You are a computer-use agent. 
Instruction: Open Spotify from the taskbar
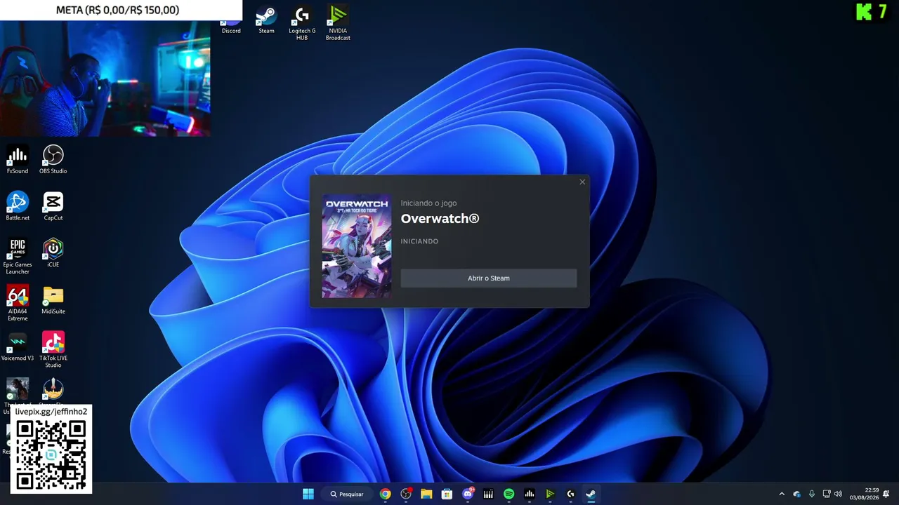click(509, 494)
